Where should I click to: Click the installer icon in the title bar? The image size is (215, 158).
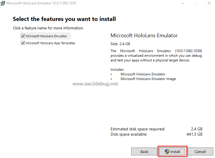(3, 3)
